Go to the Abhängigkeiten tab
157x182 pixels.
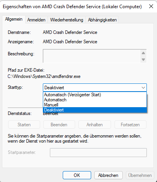(102, 20)
